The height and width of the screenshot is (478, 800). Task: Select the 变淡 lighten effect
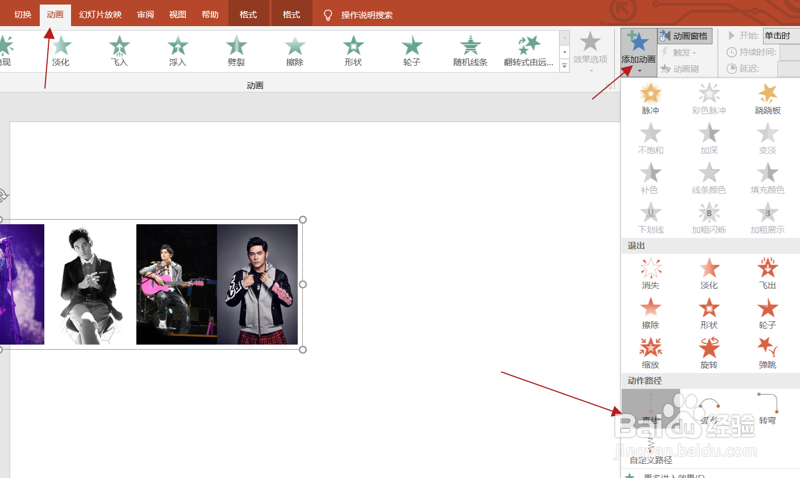coord(768,139)
